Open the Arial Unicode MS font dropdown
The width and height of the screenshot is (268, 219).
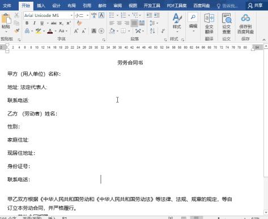[x=71, y=15]
